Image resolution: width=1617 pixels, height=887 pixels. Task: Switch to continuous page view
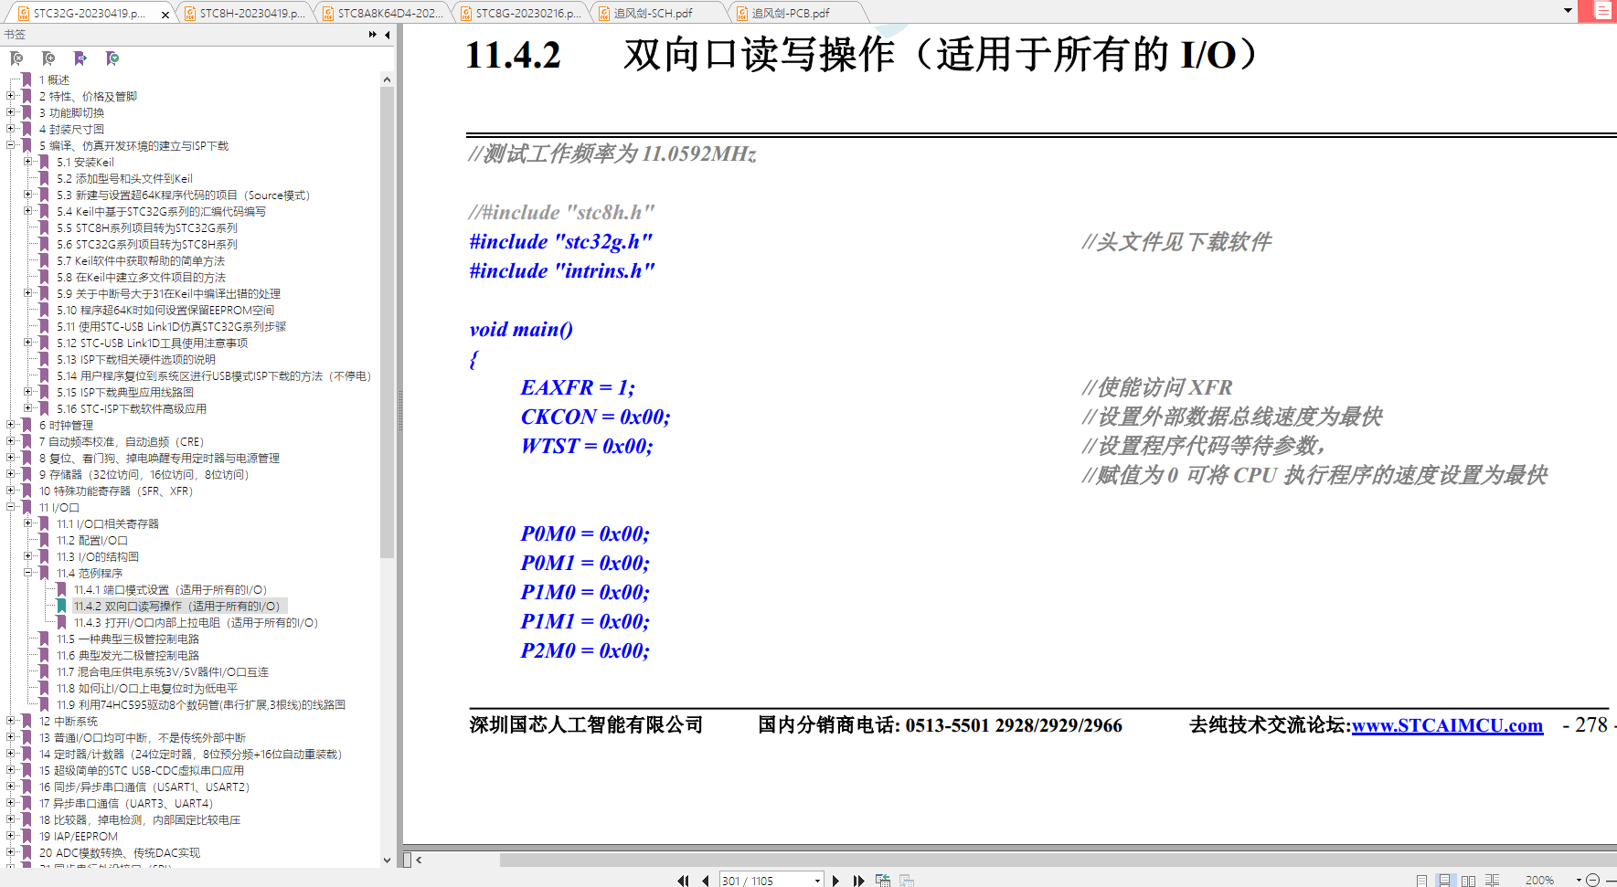click(x=1445, y=881)
